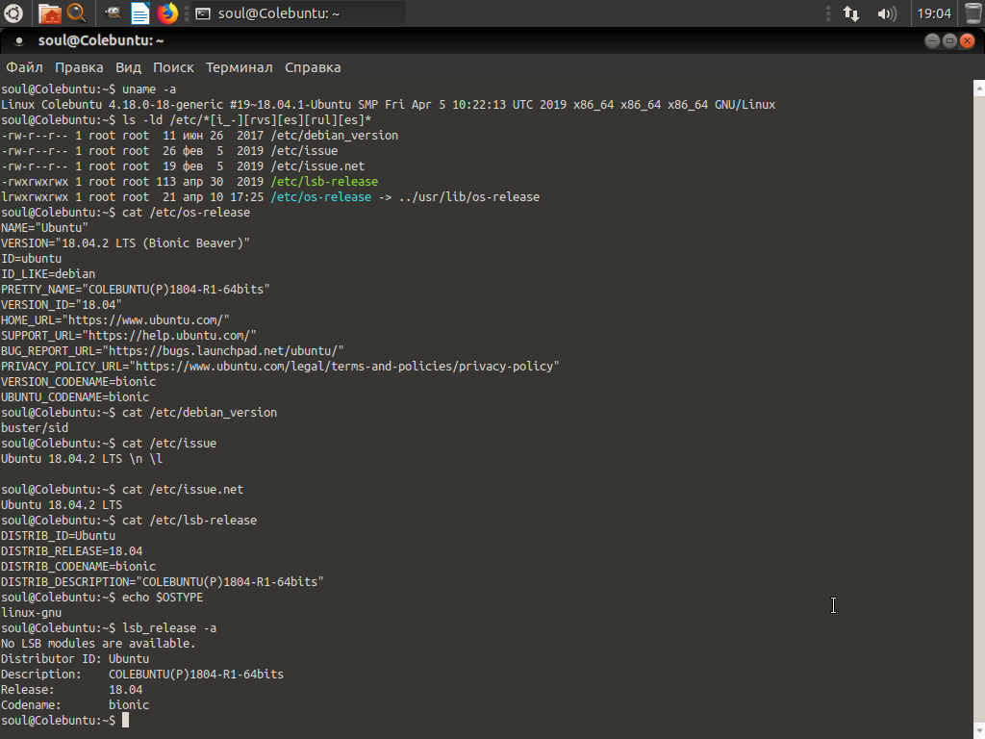Click the 'No LSB modules are available.' line
Screen dimensions: 985x739
point(99,644)
